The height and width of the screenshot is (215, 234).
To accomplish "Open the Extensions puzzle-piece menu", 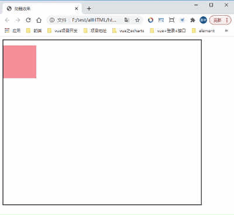I will pos(192,20).
